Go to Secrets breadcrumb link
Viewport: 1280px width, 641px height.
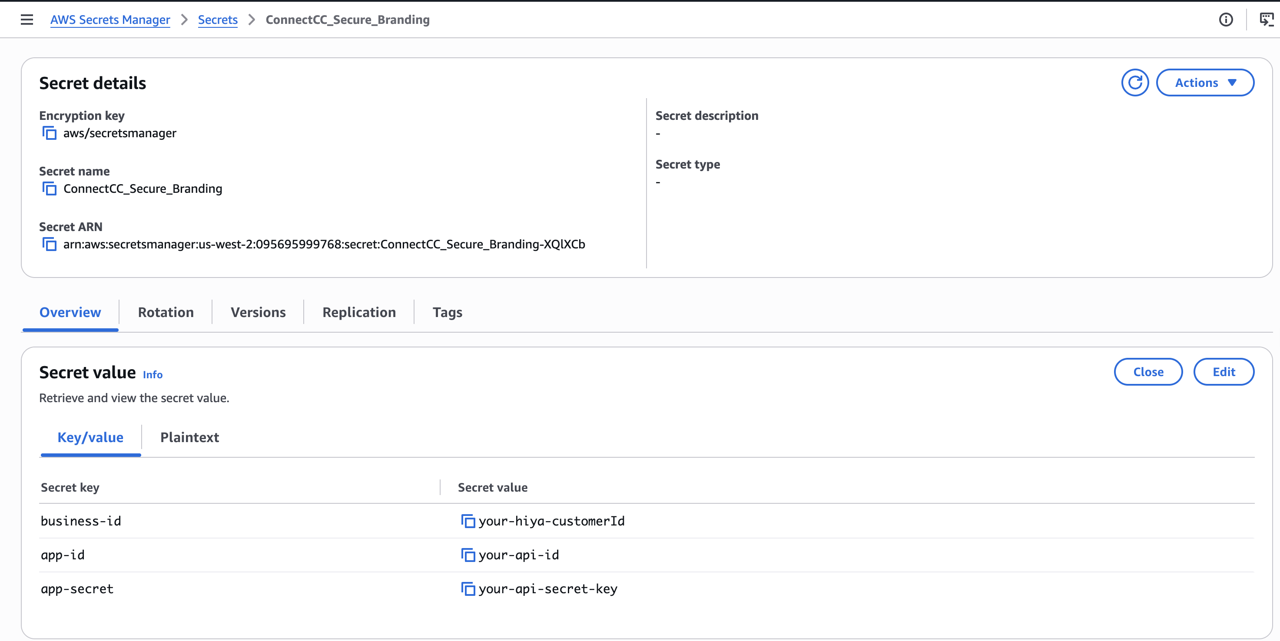click(218, 20)
